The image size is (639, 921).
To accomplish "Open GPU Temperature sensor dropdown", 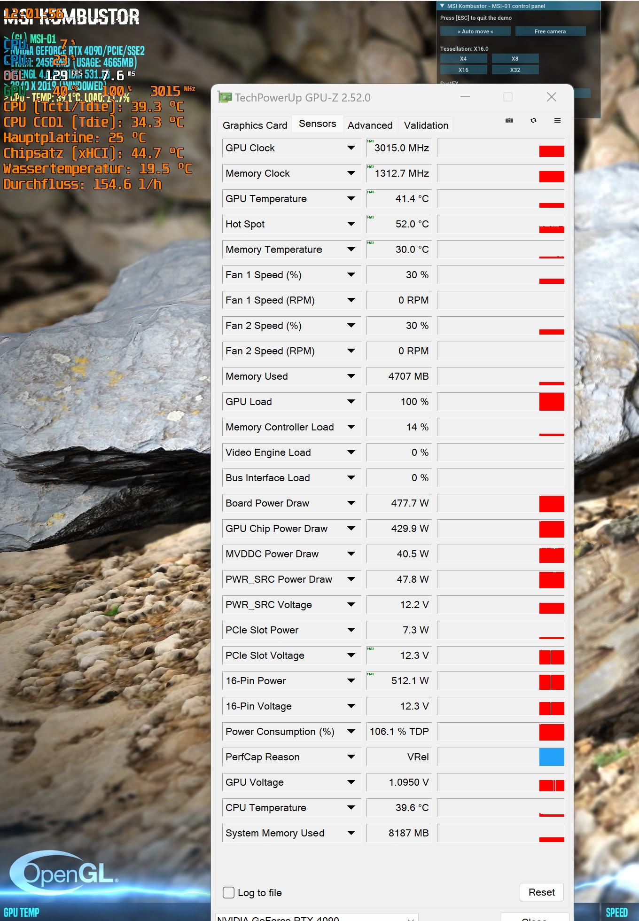I will tap(351, 199).
